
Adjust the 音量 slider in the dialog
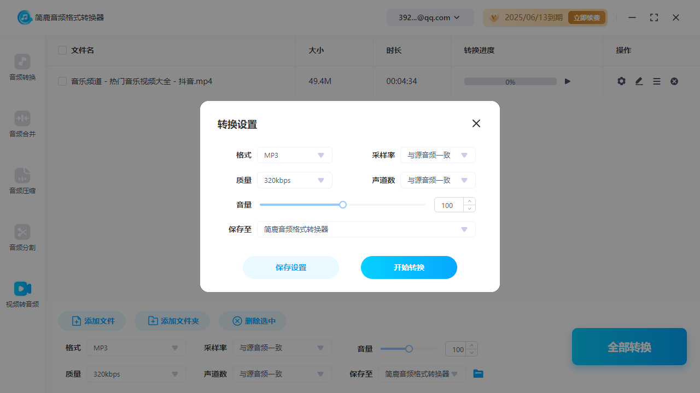coord(342,204)
